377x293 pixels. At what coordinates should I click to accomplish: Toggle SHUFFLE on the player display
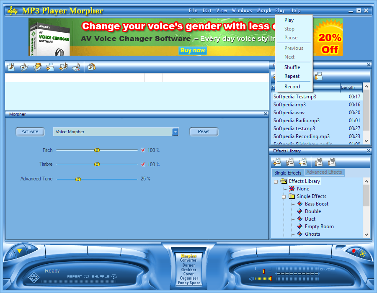(x=104, y=276)
